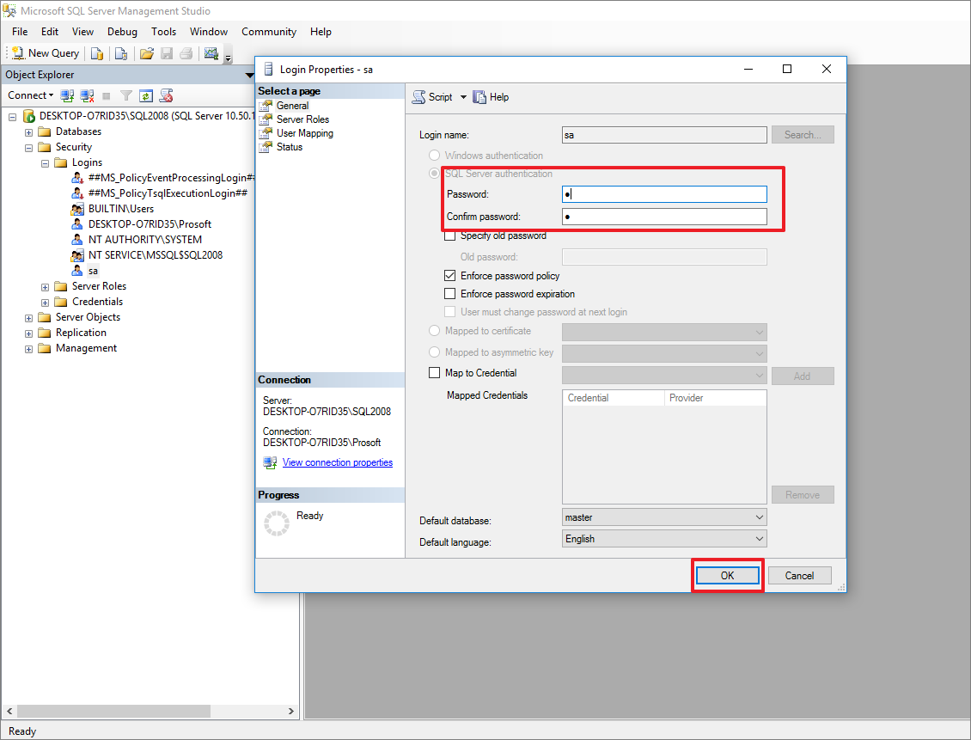Image resolution: width=971 pixels, height=740 pixels.
Task: Refresh Object Explorer via refresh icon
Action: 146,95
